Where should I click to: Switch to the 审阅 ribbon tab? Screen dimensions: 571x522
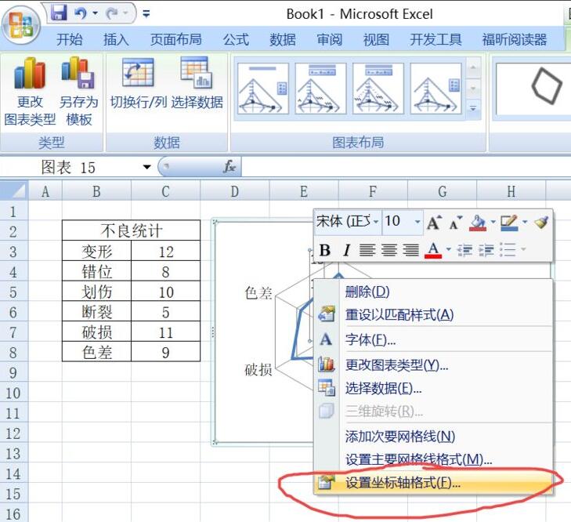330,39
